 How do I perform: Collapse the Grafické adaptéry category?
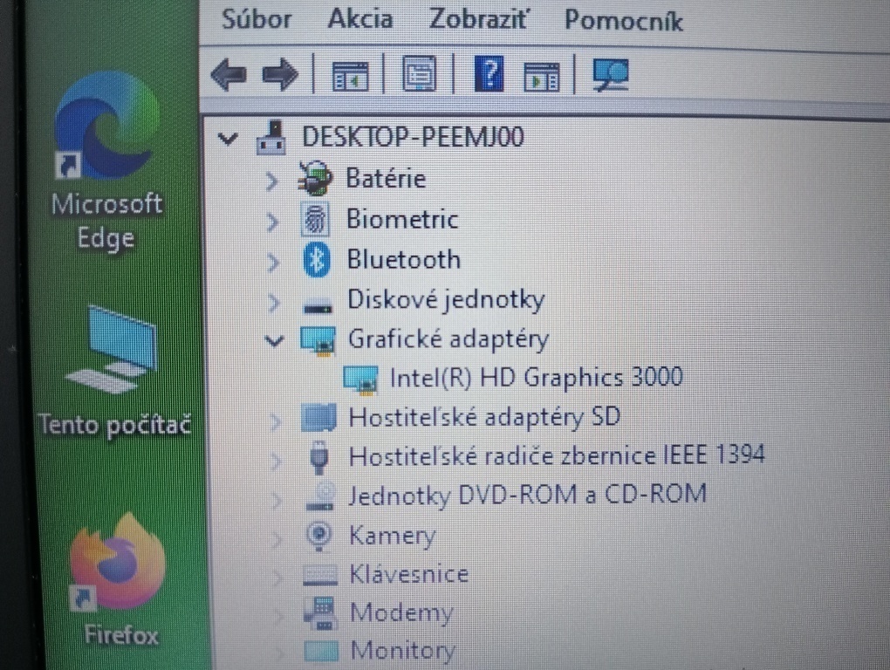coord(273,341)
